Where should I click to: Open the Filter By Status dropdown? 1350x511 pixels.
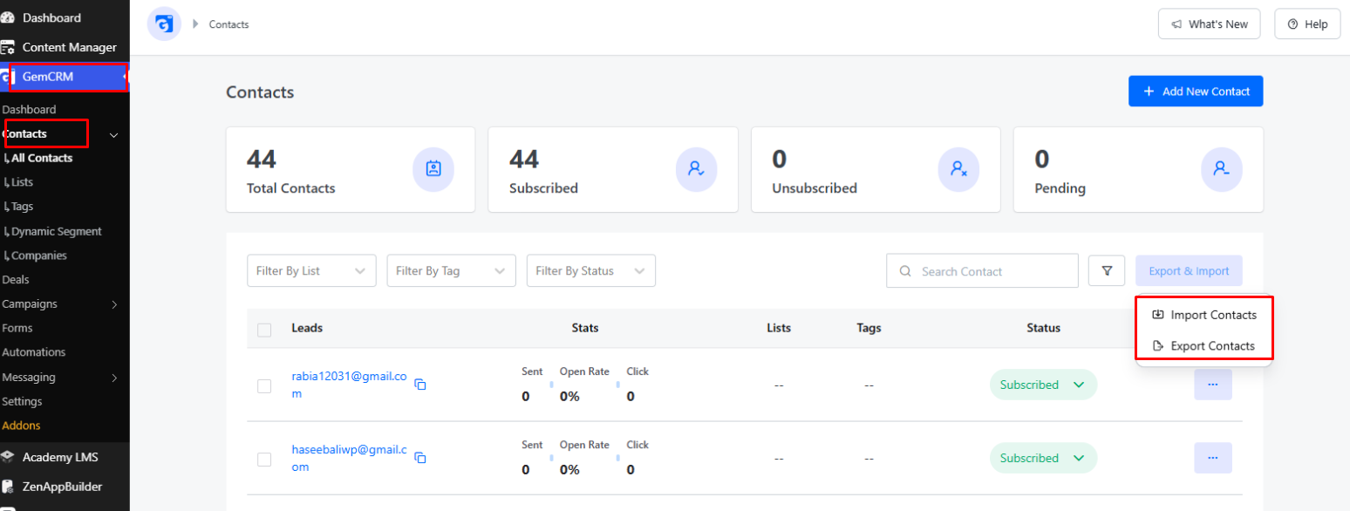point(591,271)
